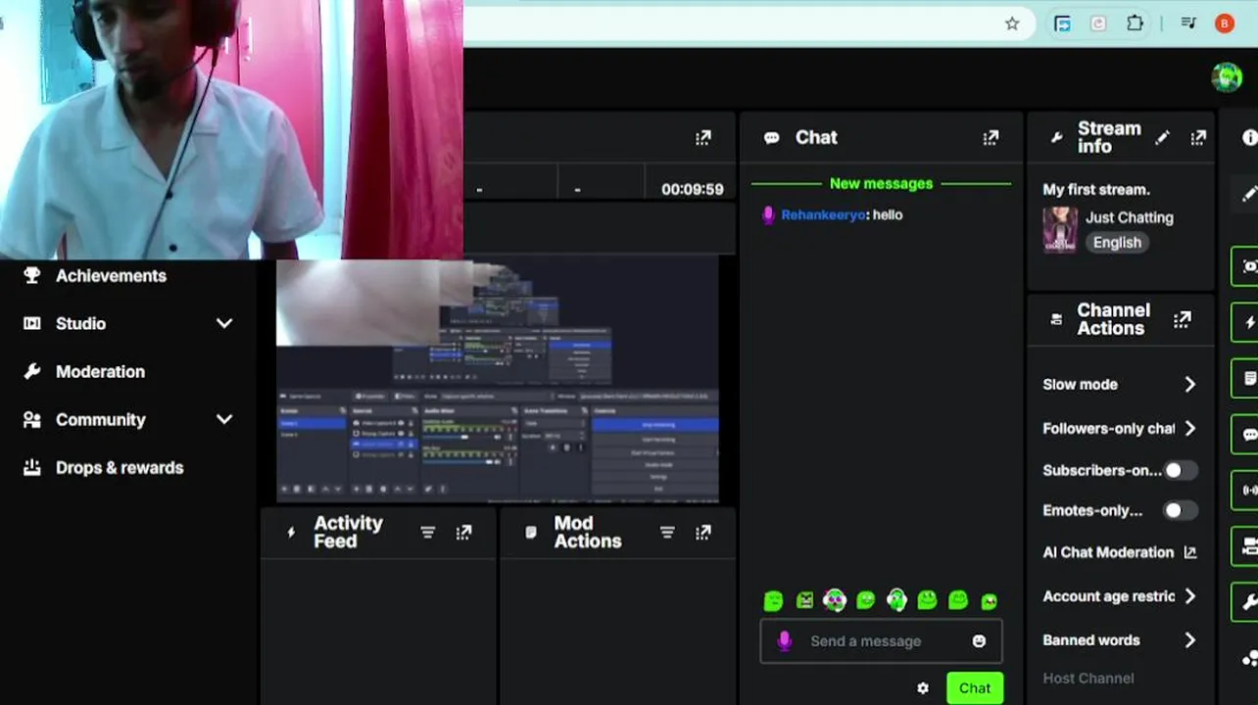The width and height of the screenshot is (1258, 705).
Task: Toggle Subscribers-only chat switch
Action: tap(1180, 470)
